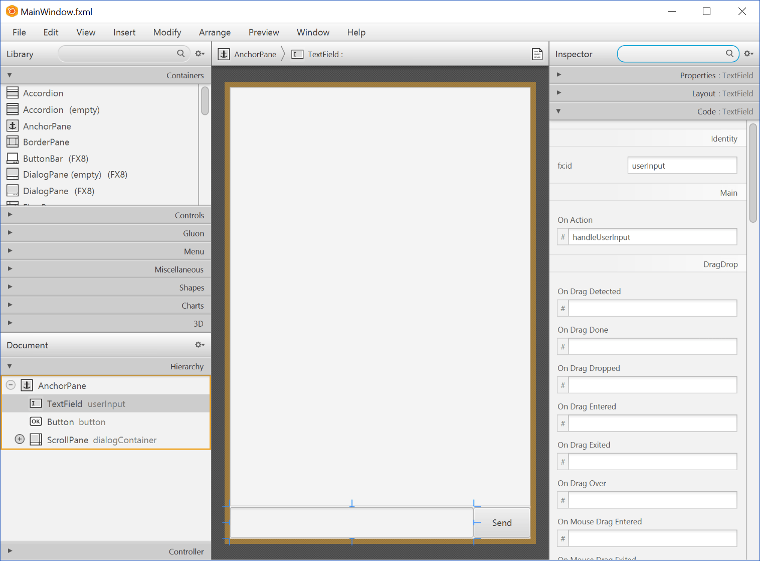This screenshot has height=561, width=760.
Task: Click the BorderPane icon in the Library
Action: point(13,142)
